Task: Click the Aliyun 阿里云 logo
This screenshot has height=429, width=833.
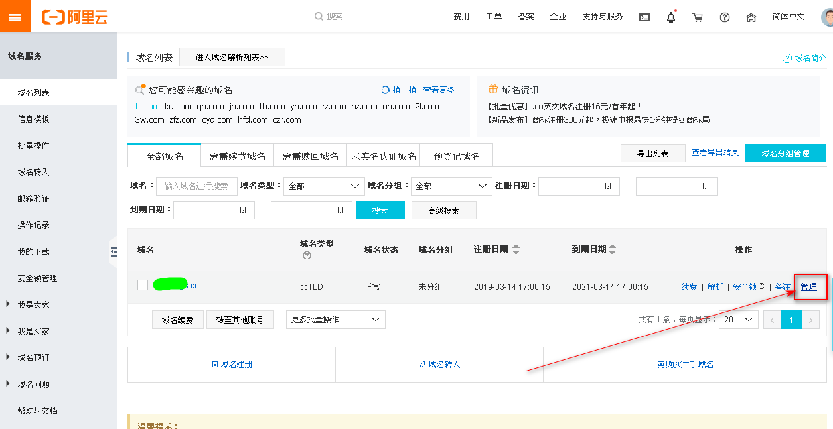Action: 75,17
